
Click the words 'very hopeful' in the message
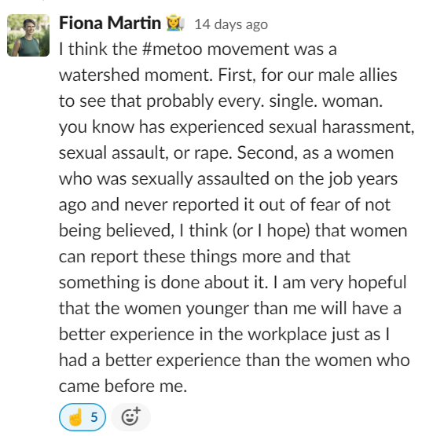click(x=358, y=283)
